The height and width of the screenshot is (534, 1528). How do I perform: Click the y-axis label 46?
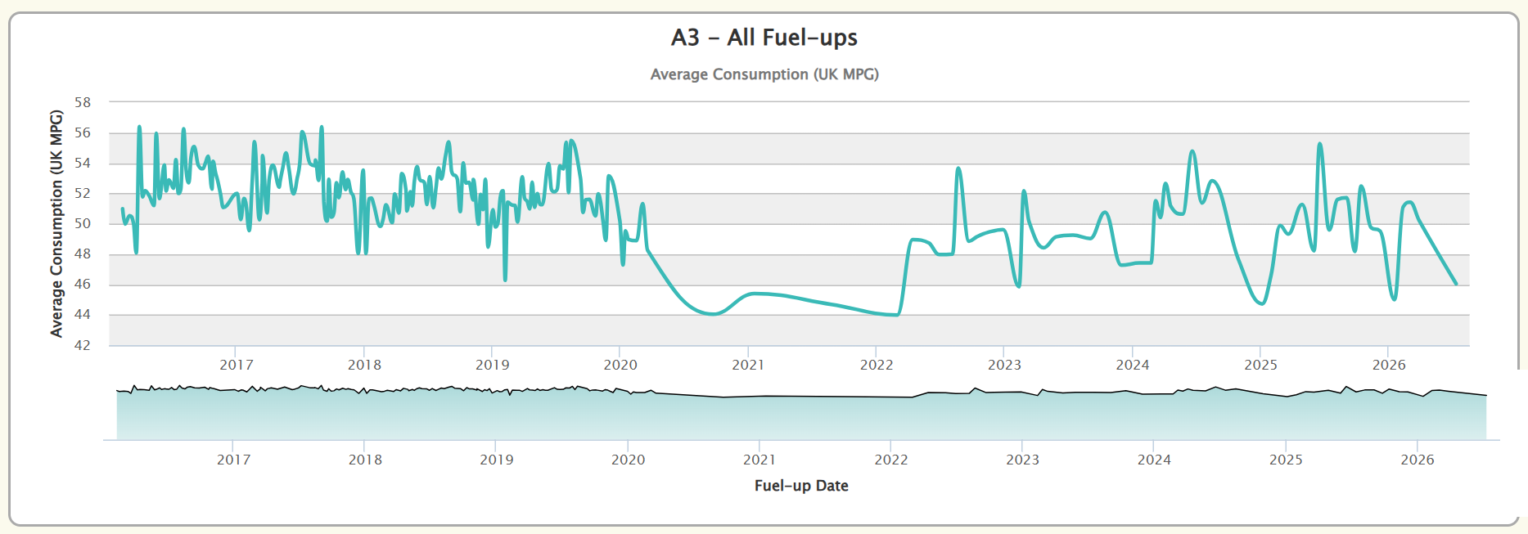click(83, 284)
